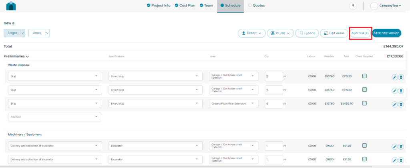Tick Client Supplied for the £1,430.40 skip row
Screen dimensions: 410x168
click(364, 103)
